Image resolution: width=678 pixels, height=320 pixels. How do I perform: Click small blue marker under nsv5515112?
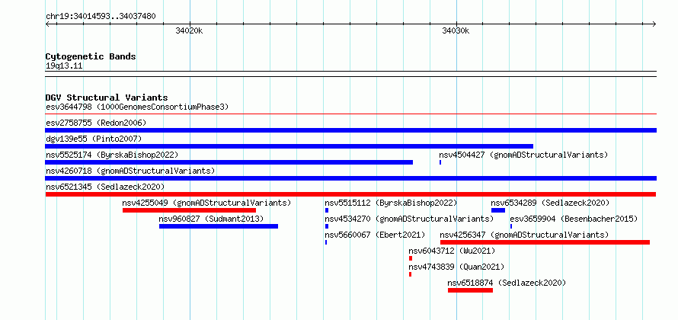point(327,210)
